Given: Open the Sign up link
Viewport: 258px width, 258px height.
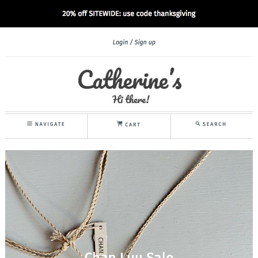Looking at the screenshot, I should [145, 42].
